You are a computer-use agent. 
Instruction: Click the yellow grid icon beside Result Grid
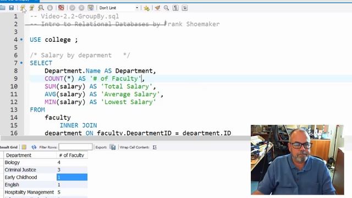pyautogui.click(x=24, y=147)
